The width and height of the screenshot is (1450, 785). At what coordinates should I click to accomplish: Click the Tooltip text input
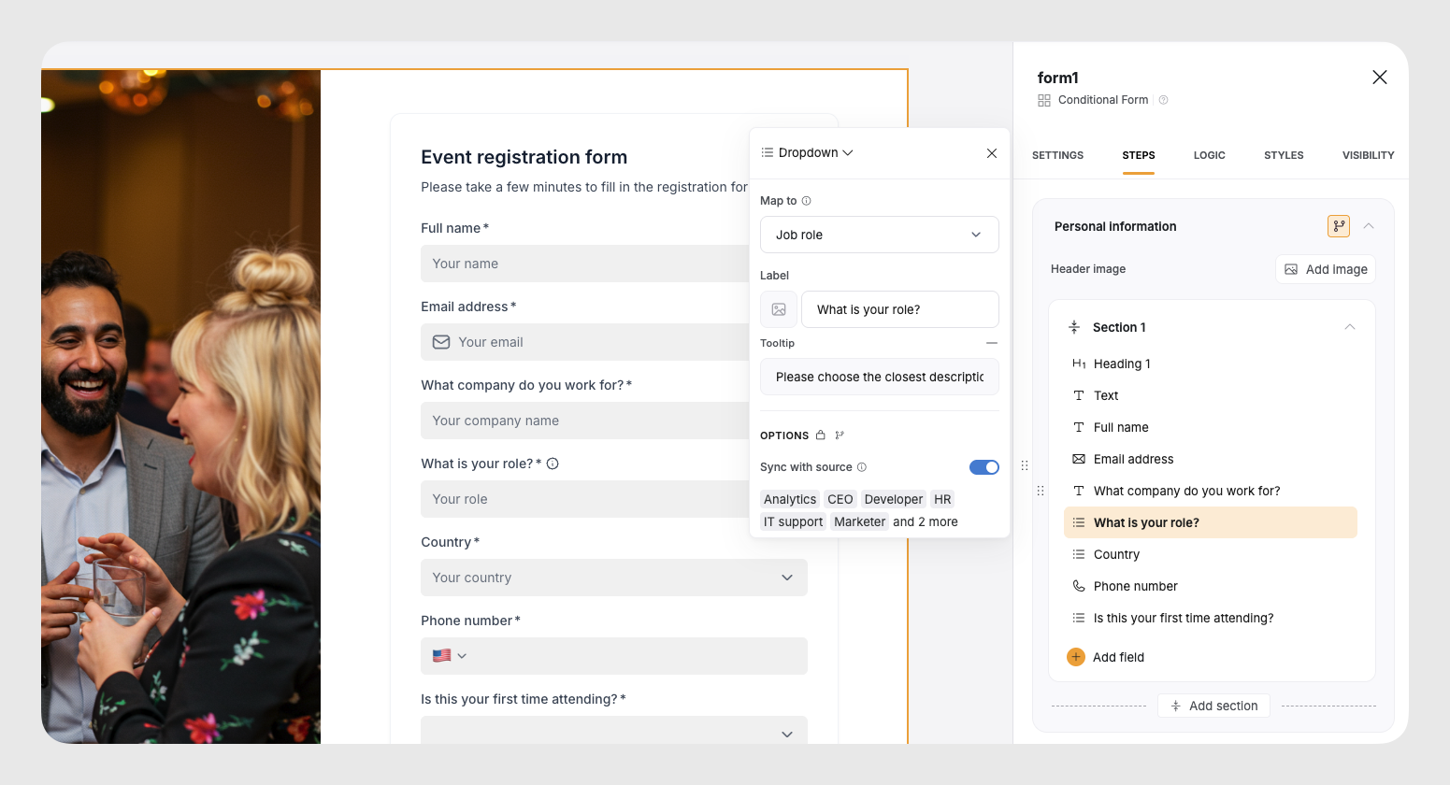tap(880, 377)
